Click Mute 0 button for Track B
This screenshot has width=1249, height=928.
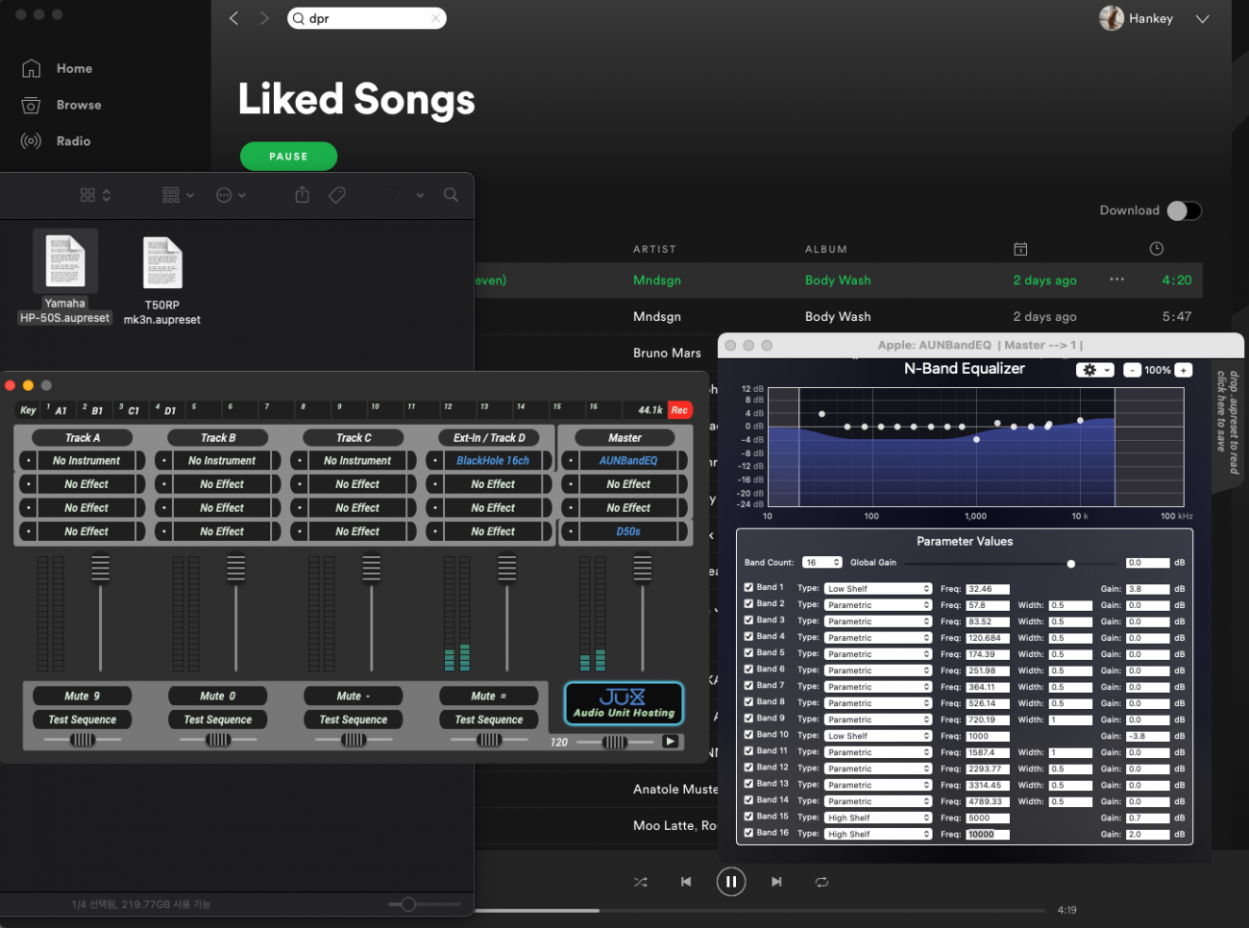pyautogui.click(x=218, y=696)
